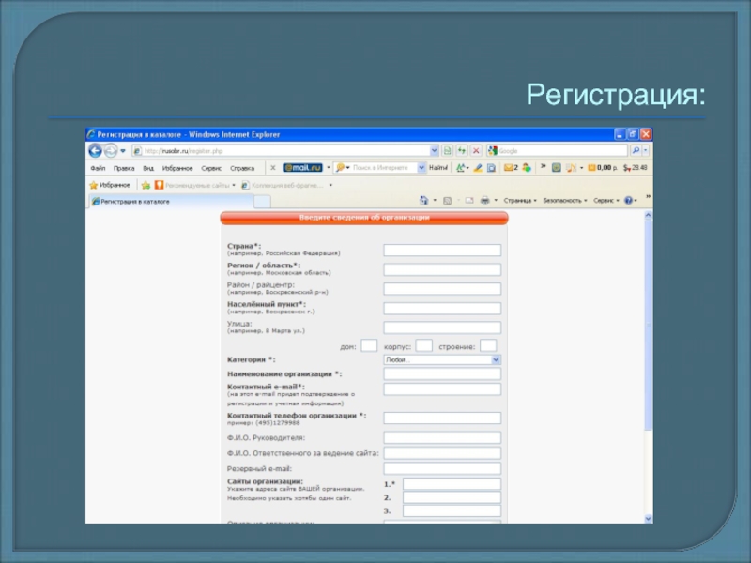
Task: Open the Страница dropdown menu
Action: 519,201
